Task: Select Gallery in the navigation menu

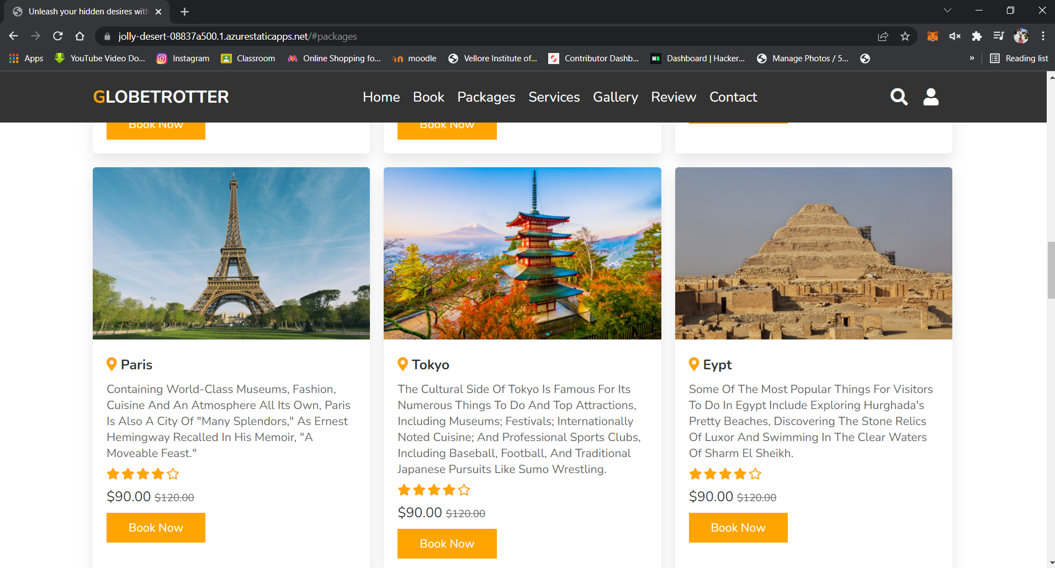Action: (615, 97)
